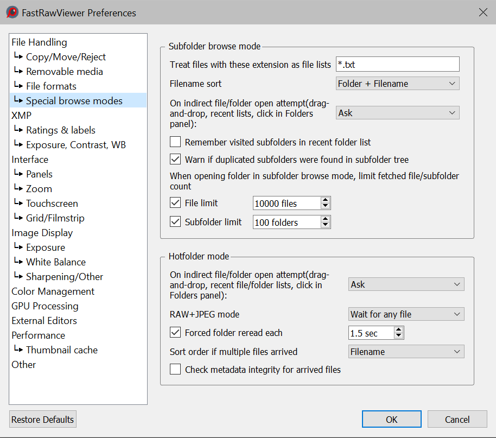Decrease the Subfolder limit spinner value
The height and width of the screenshot is (438, 496).
325,225
